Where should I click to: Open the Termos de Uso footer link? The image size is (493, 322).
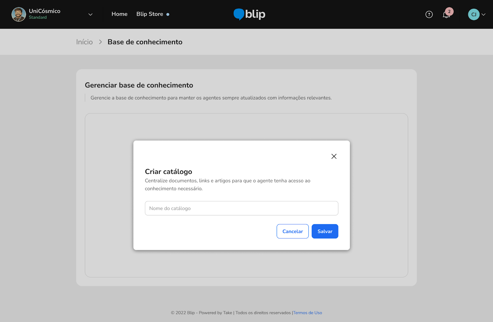308,313
